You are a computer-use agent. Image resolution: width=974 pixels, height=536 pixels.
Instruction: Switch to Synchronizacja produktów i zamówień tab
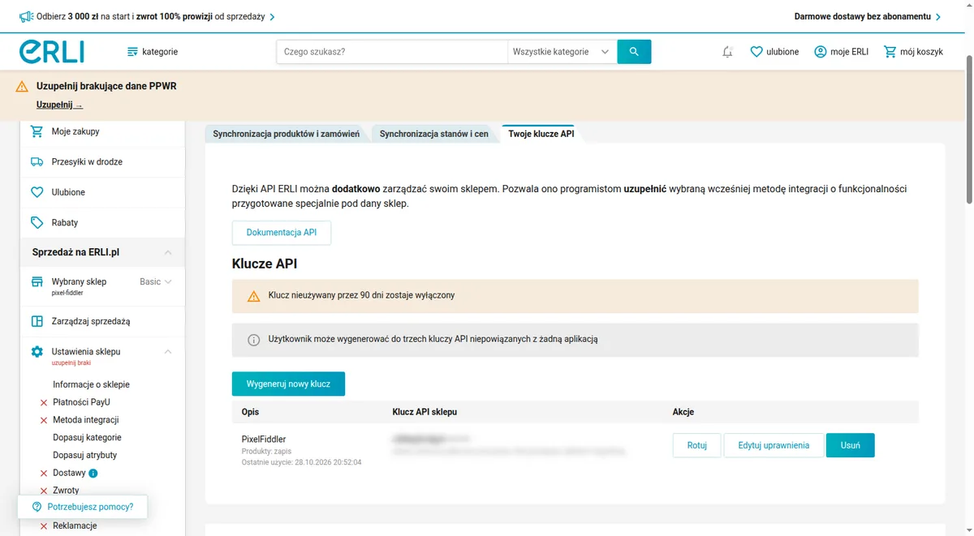coord(286,134)
